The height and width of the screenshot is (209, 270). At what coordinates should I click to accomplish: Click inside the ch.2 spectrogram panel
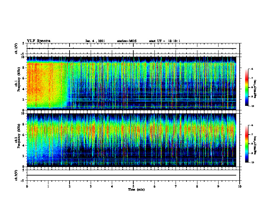coord(131,140)
